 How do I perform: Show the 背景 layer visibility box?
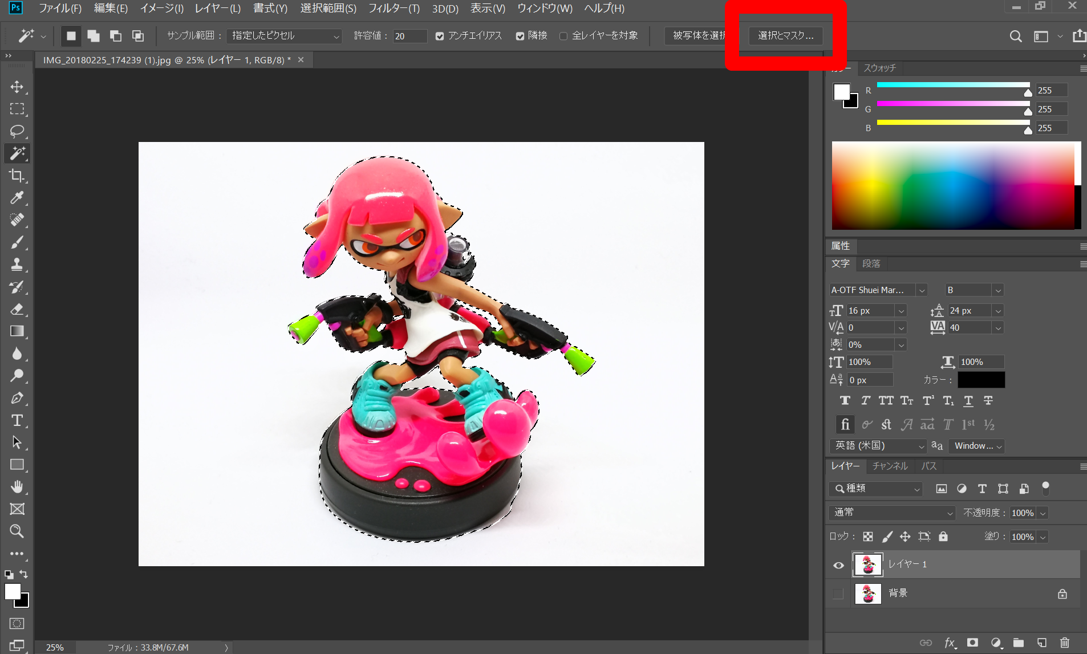point(838,594)
